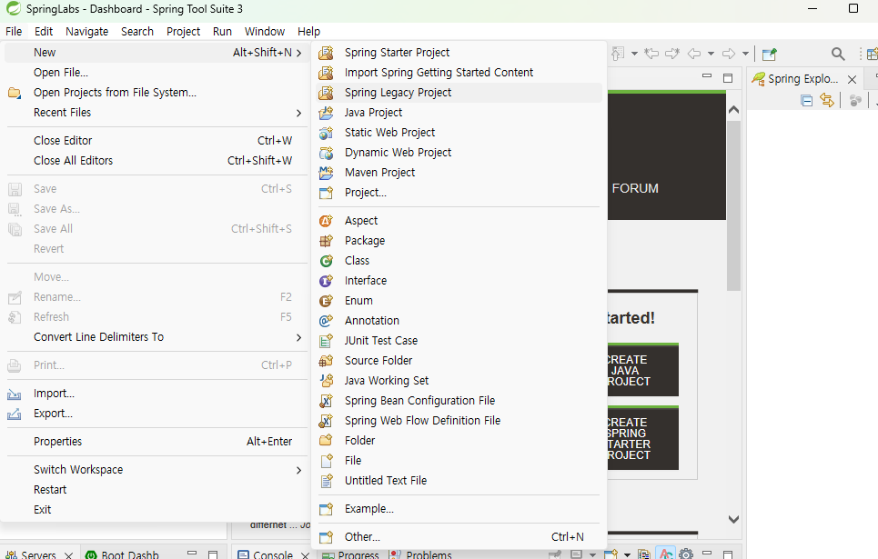Add a new Source Folder

click(459, 361)
